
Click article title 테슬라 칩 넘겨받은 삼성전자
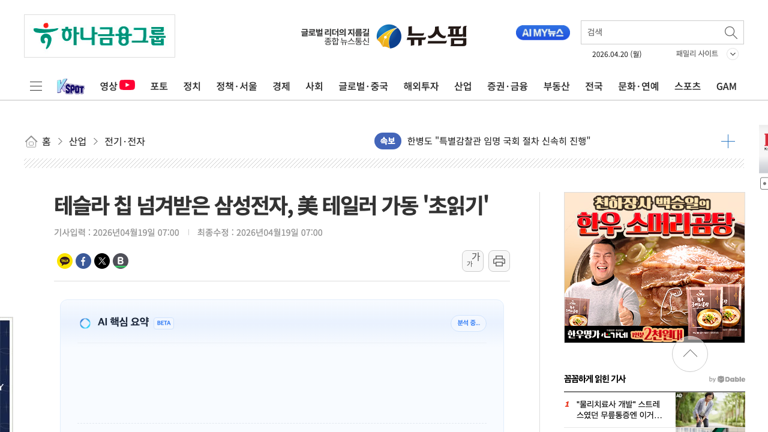[x=271, y=206]
